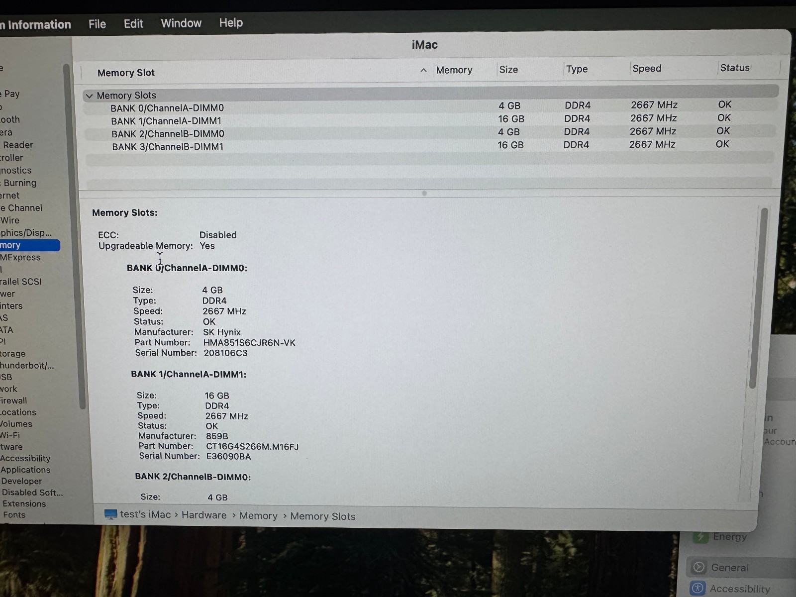Select Firewall in the sidebar

pos(14,400)
